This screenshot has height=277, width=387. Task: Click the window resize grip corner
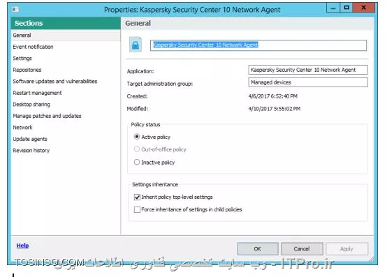pos(372,259)
